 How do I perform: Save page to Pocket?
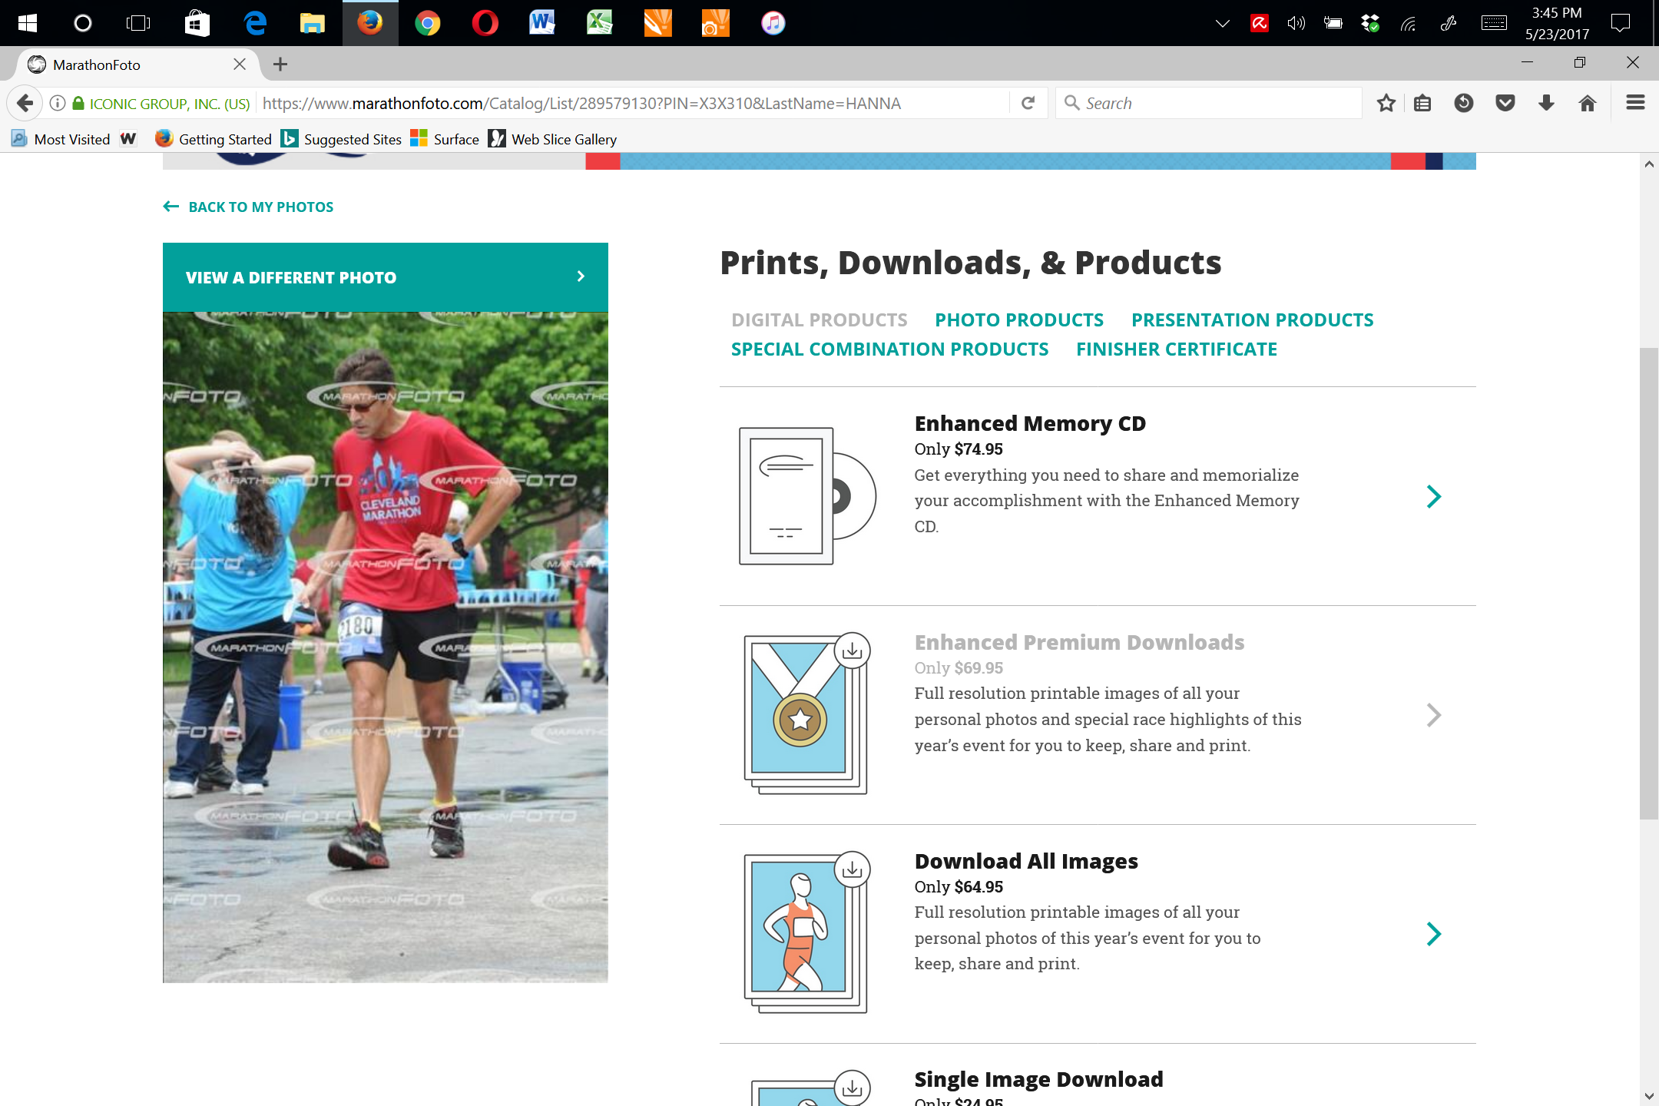pos(1505,103)
